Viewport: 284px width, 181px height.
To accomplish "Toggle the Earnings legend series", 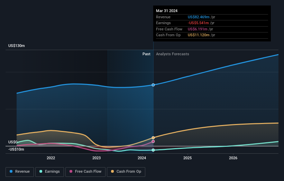I will [x=49, y=172].
